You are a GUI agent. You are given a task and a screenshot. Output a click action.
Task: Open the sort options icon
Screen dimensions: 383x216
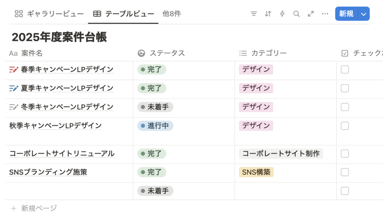[268, 14]
